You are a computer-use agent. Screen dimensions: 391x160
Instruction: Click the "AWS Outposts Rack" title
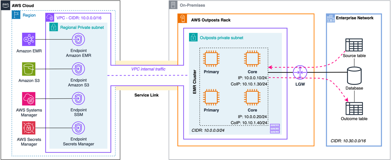pos(211,20)
